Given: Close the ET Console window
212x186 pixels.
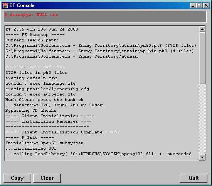Looking at the screenshot, I should point(206,5).
